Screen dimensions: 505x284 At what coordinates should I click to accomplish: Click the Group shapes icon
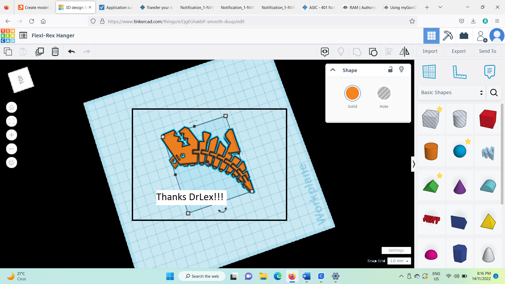[x=357, y=52]
